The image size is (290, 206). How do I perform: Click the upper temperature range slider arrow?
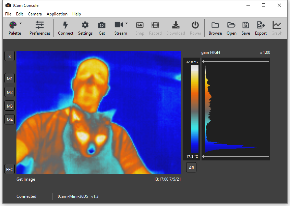(204, 62)
